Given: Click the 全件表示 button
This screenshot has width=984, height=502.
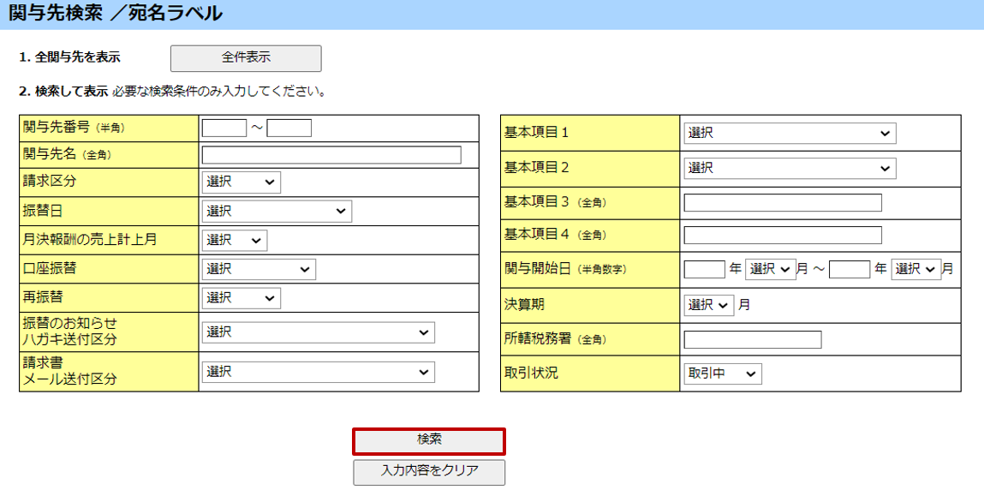Looking at the screenshot, I should (x=246, y=58).
